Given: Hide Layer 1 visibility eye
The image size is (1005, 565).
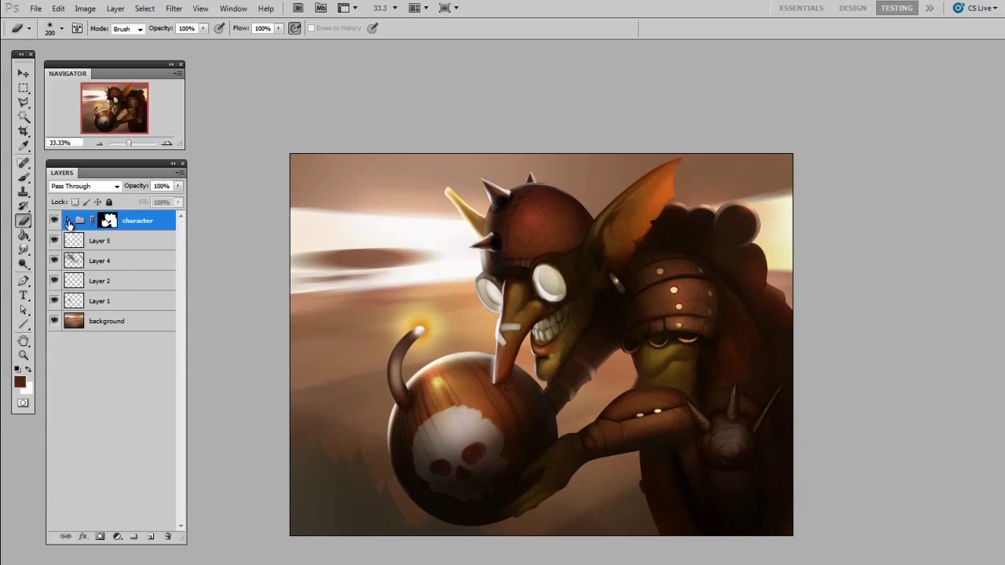Looking at the screenshot, I should coord(54,301).
